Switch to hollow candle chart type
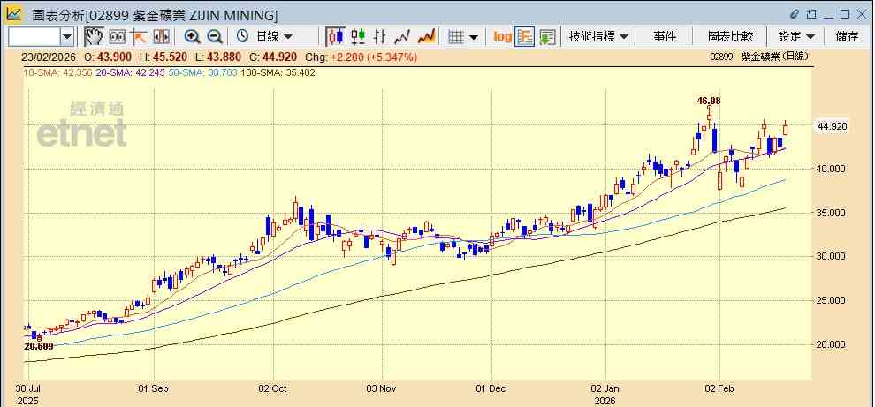 pos(358,37)
